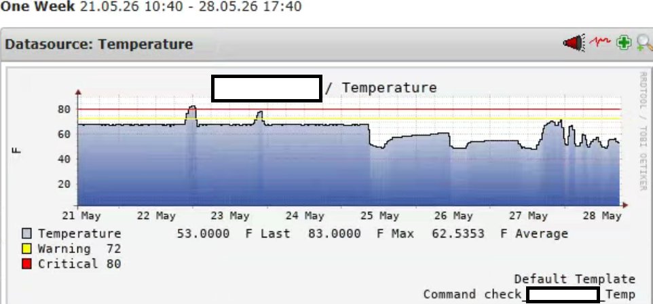Click the 22 May axis label
The height and width of the screenshot is (304, 653).
click(x=156, y=216)
